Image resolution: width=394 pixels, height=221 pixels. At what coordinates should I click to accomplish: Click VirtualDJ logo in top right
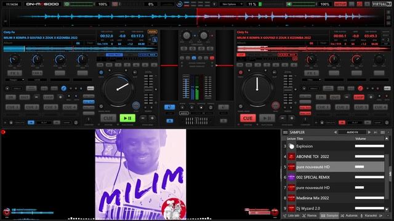click(x=382, y=4)
